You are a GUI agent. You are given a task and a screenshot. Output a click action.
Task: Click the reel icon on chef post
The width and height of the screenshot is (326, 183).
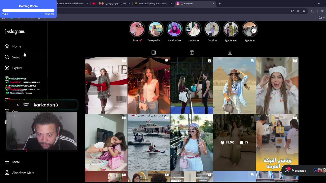click(x=295, y=61)
